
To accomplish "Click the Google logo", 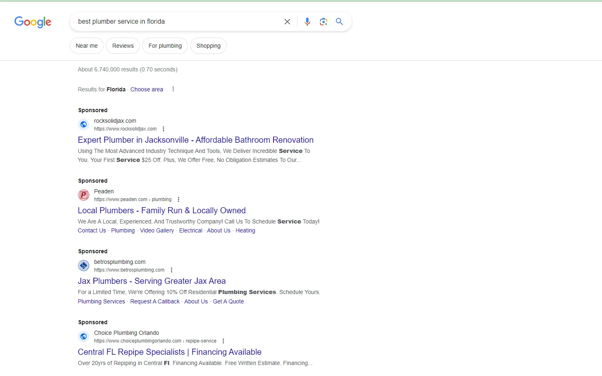I will (33, 22).
